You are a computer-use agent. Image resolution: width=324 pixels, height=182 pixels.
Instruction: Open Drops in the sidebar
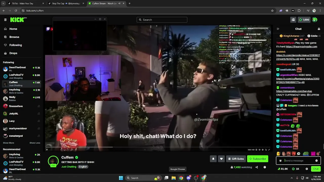22,53
